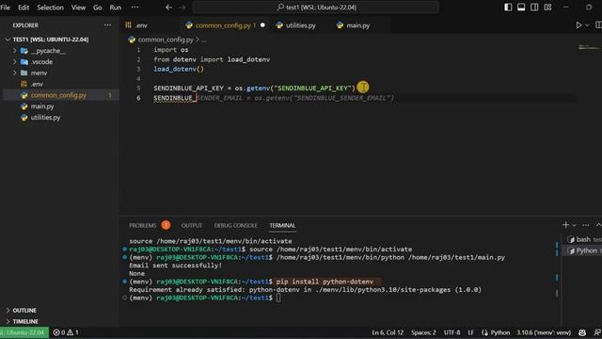Click the terminal prompt input line
The image size is (602, 339).
(x=278, y=298)
